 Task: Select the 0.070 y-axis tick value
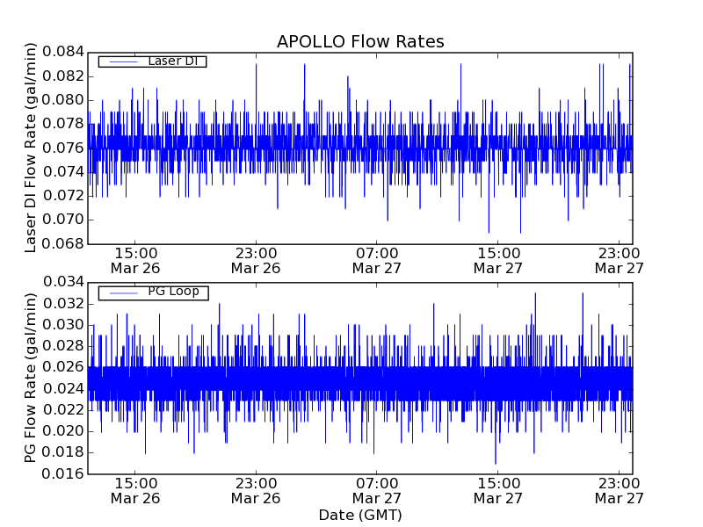(63, 220)
